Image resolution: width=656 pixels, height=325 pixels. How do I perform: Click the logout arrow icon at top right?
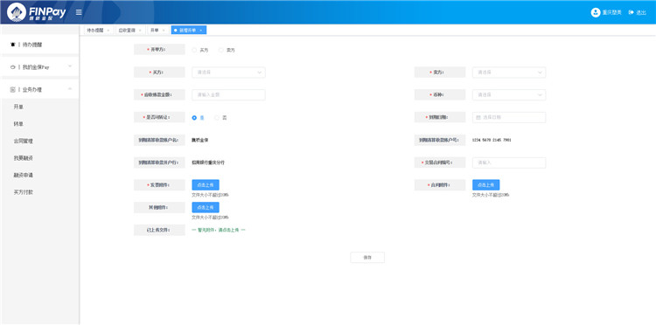pos(631,12)
